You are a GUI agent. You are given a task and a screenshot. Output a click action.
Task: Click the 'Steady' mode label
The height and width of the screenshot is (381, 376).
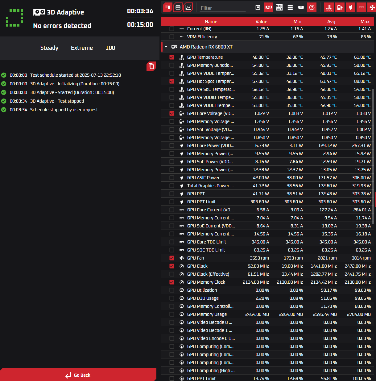coord(49,48)
